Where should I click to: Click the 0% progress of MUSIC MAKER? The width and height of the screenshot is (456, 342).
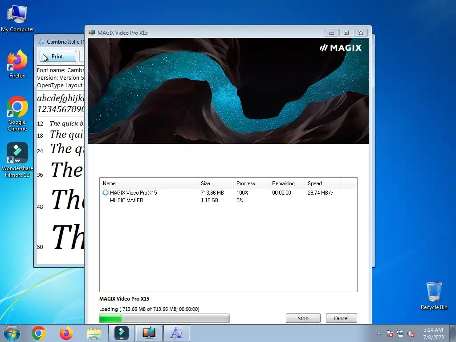click(x=240, y=200)
